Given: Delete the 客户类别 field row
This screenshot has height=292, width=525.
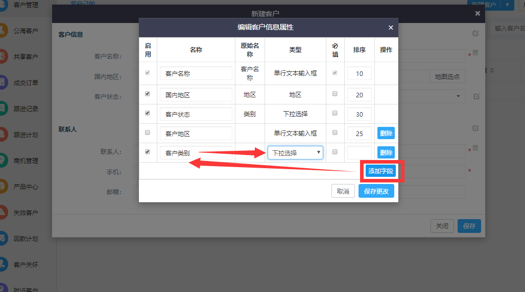Looking at the screenshot, I should pos(386,153).
